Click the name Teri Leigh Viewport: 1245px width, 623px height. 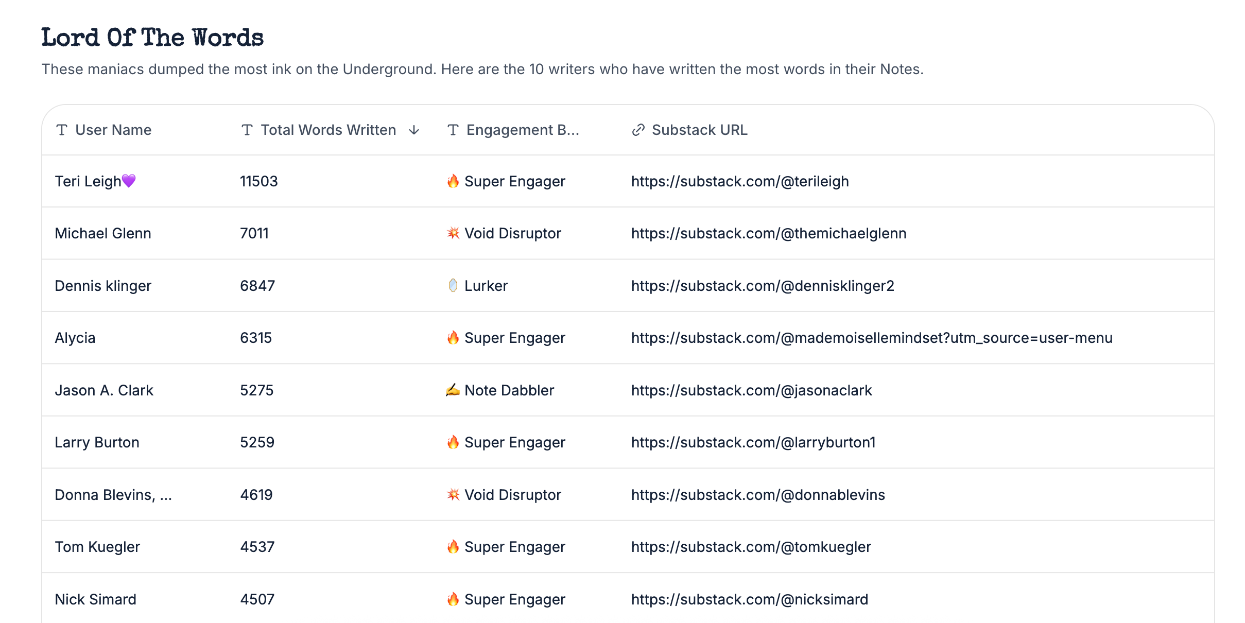(88, 181)
